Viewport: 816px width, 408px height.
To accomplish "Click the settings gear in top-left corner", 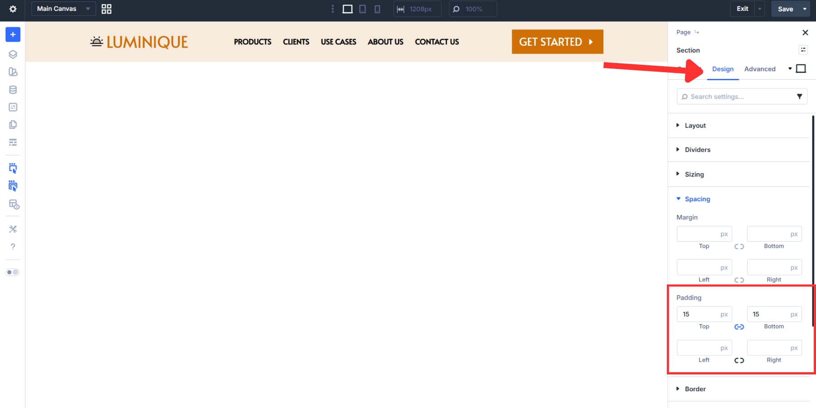I will point(13,9).
